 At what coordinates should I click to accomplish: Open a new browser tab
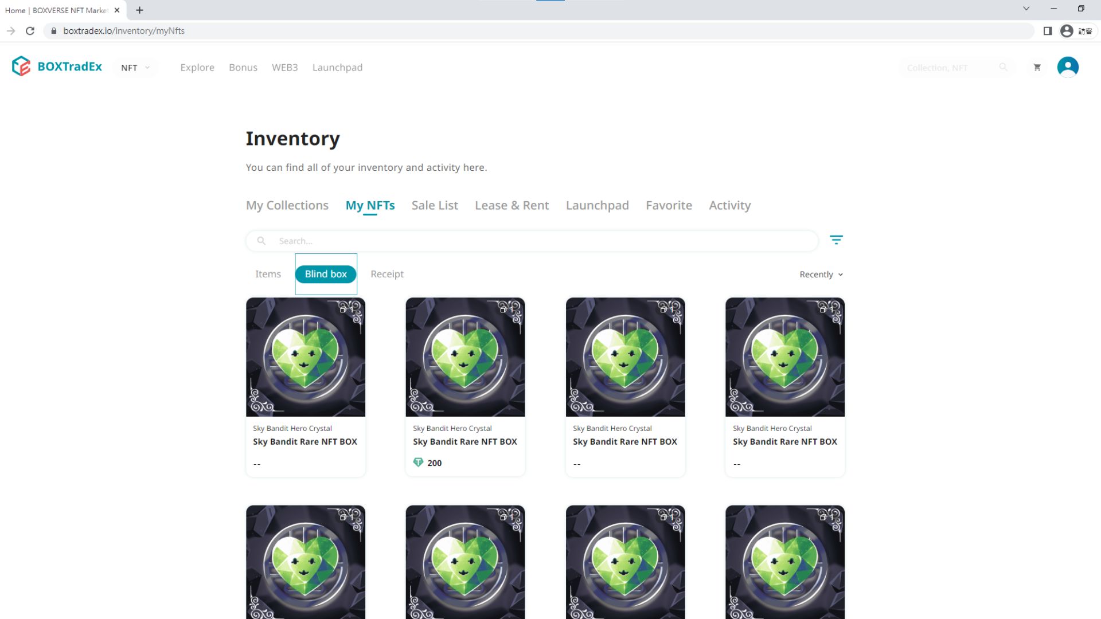(x=139, y=10)
